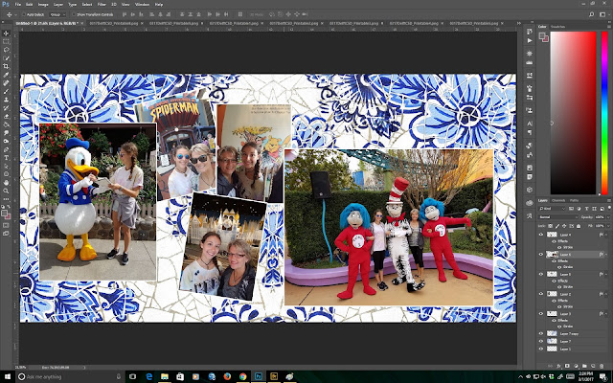Screen dimensions: 613x383
Task: Open the blend mode Normal dropdown
Action: (x=558, y=217)
